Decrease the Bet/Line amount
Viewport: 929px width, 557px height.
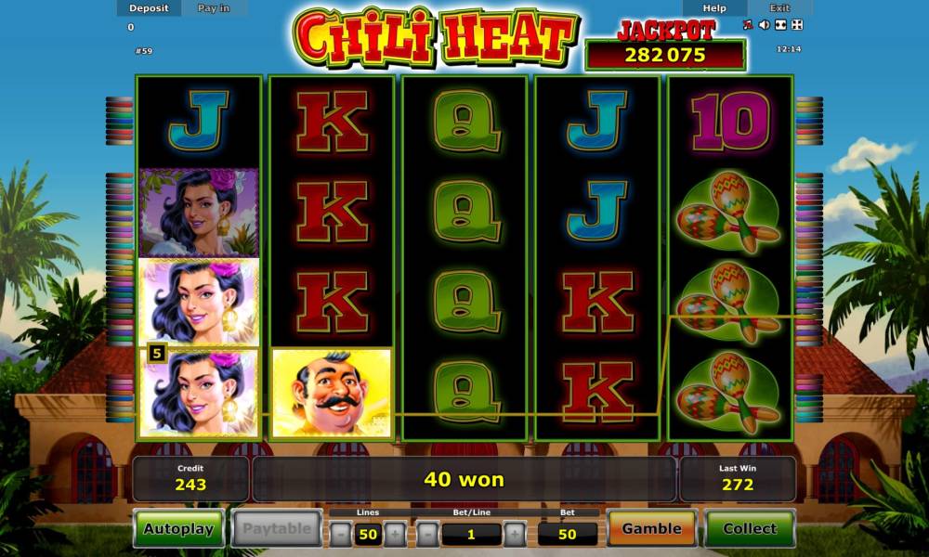pyautogui.click(x=427, y=534)
